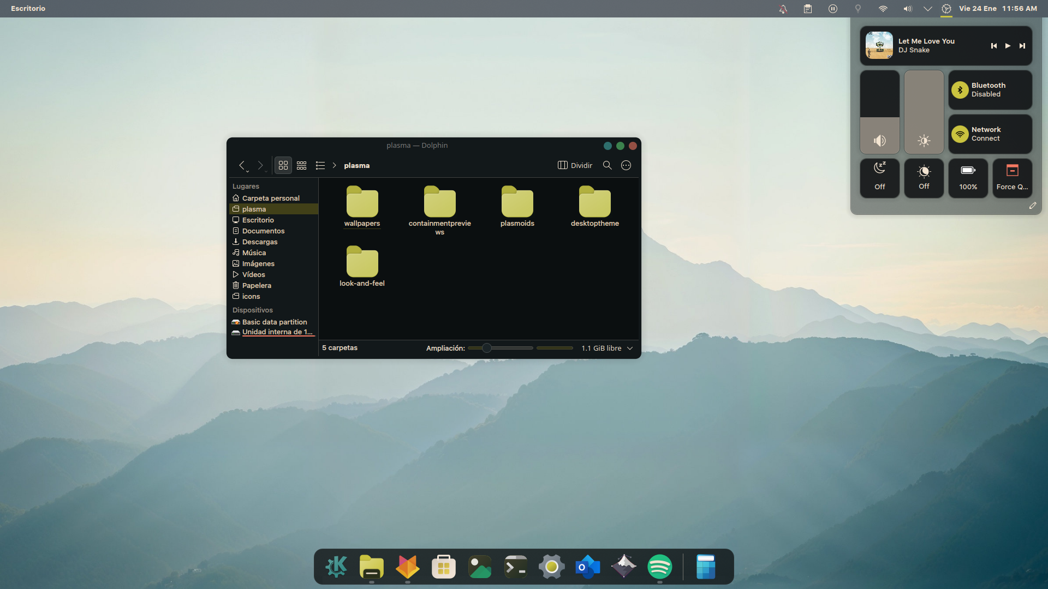
Task: Launch Outlook from the dock
Action: click(x=588, y=567)
